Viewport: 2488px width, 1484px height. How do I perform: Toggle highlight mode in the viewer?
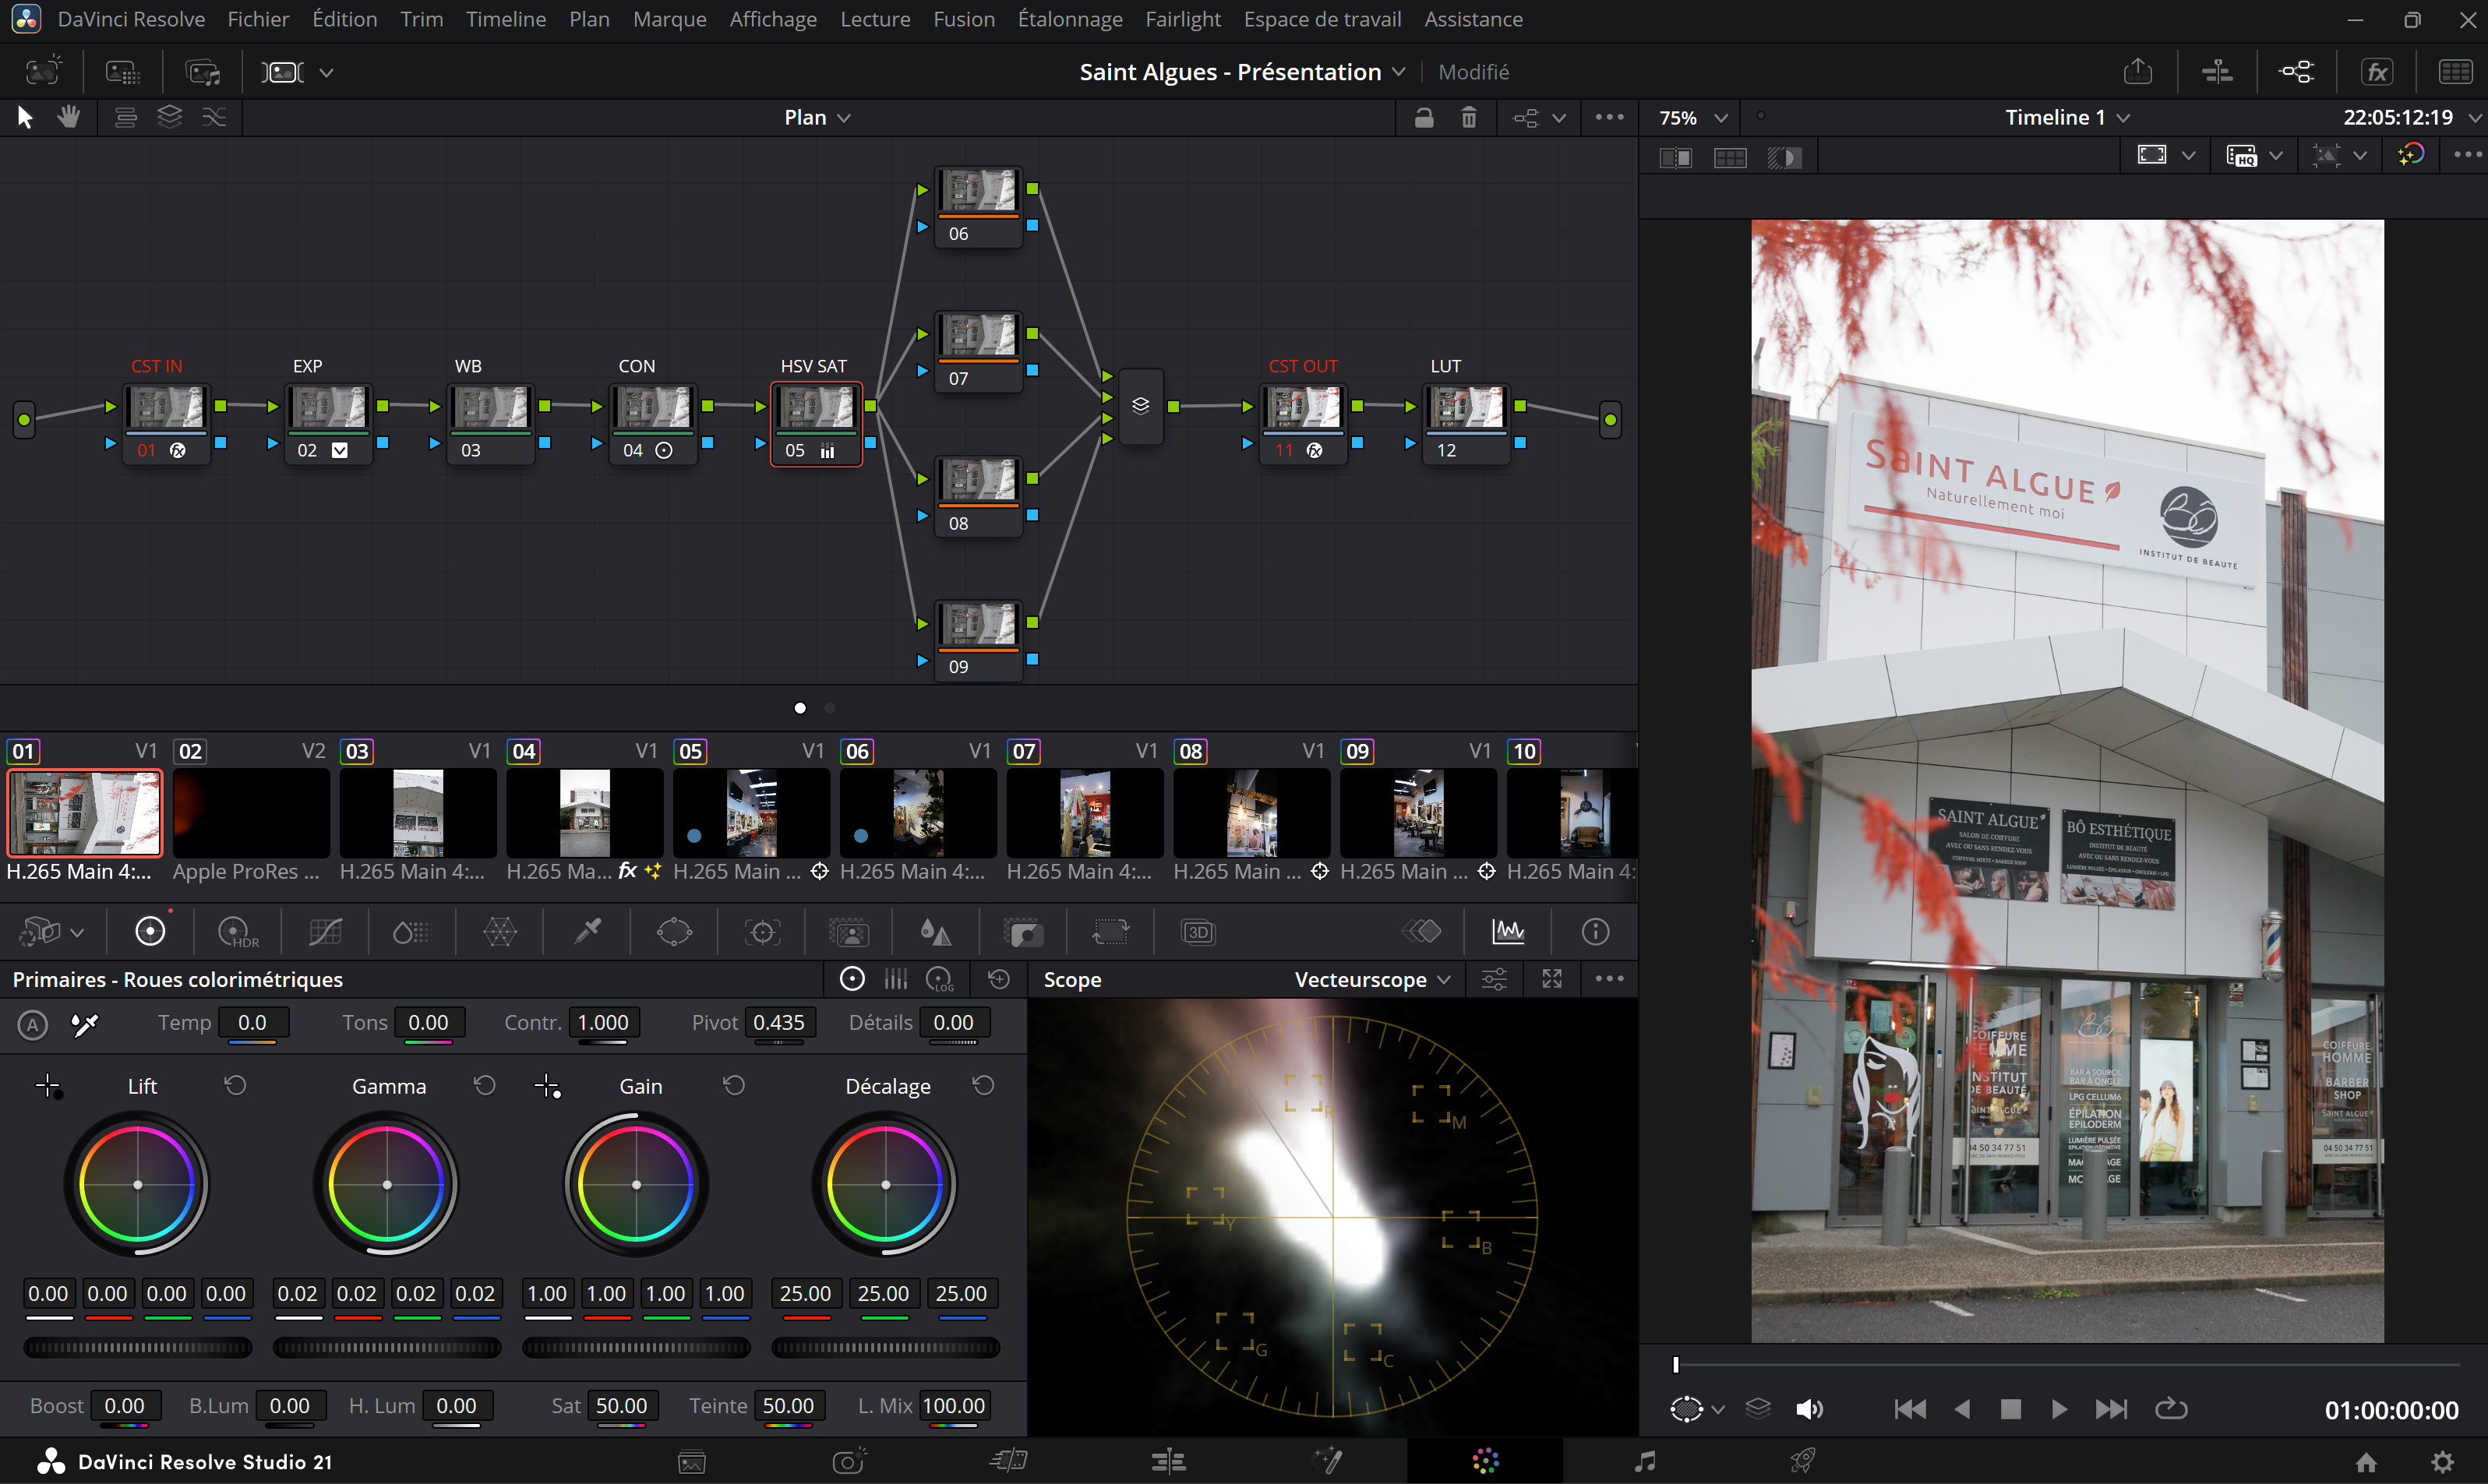(1784, 157)
